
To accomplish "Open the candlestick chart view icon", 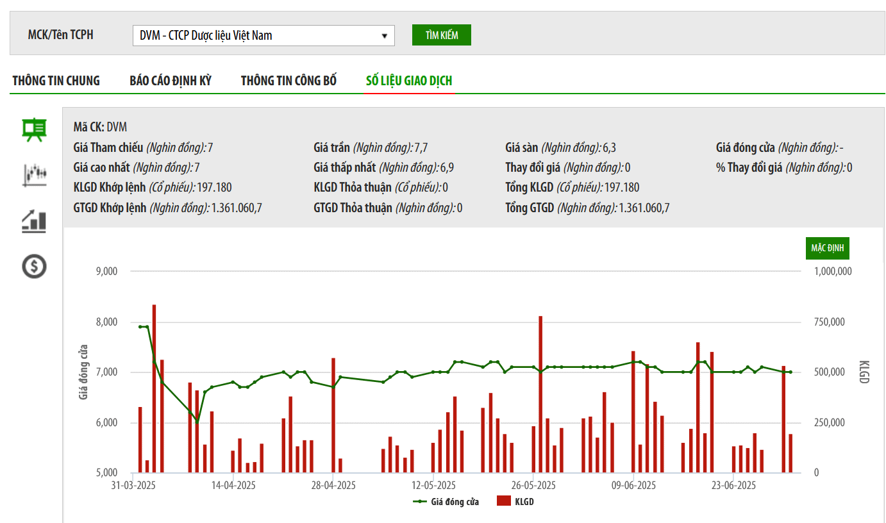I will coord(34,175).
